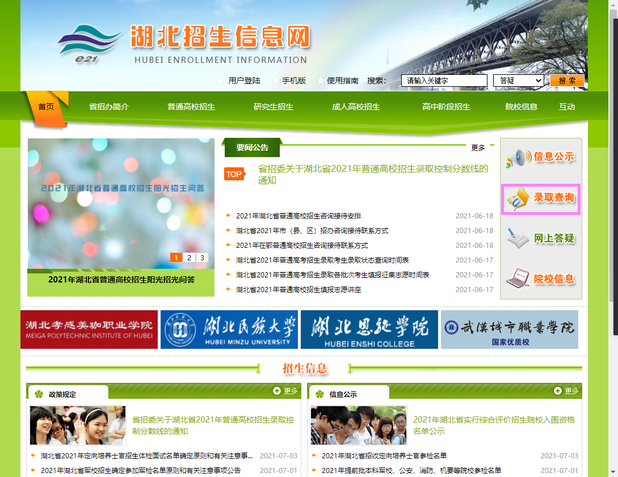Open the 普通高校招生 menu item
618x477 pixels.
[191, 107]
